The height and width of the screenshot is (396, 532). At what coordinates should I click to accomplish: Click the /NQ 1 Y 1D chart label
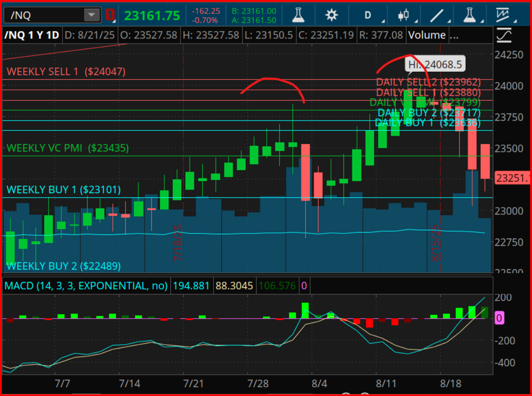coord(31,35)
